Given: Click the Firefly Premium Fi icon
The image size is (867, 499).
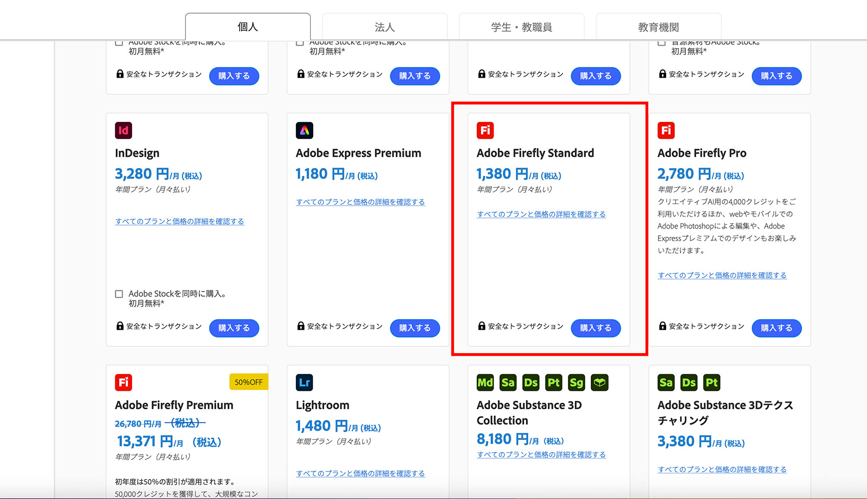Looking at the screenshot, I should click(123, 383).
